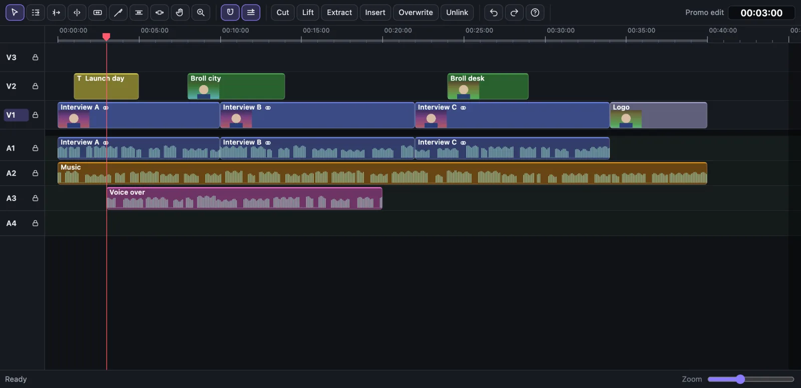Viewport: 801px width, 388px height.
Task: Click the Lift button
Action: 308,13
